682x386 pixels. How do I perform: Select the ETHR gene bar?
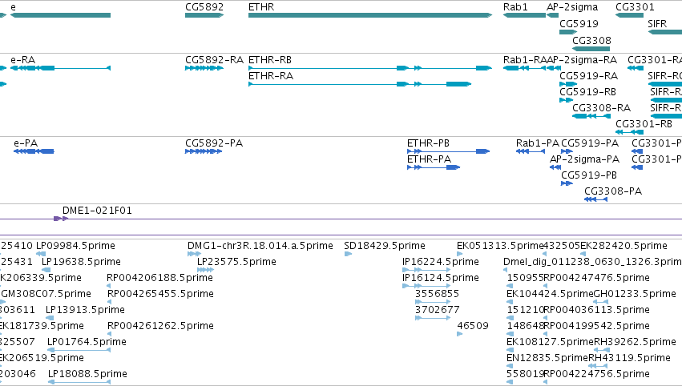pyautogui.click(x=370, y=15)
